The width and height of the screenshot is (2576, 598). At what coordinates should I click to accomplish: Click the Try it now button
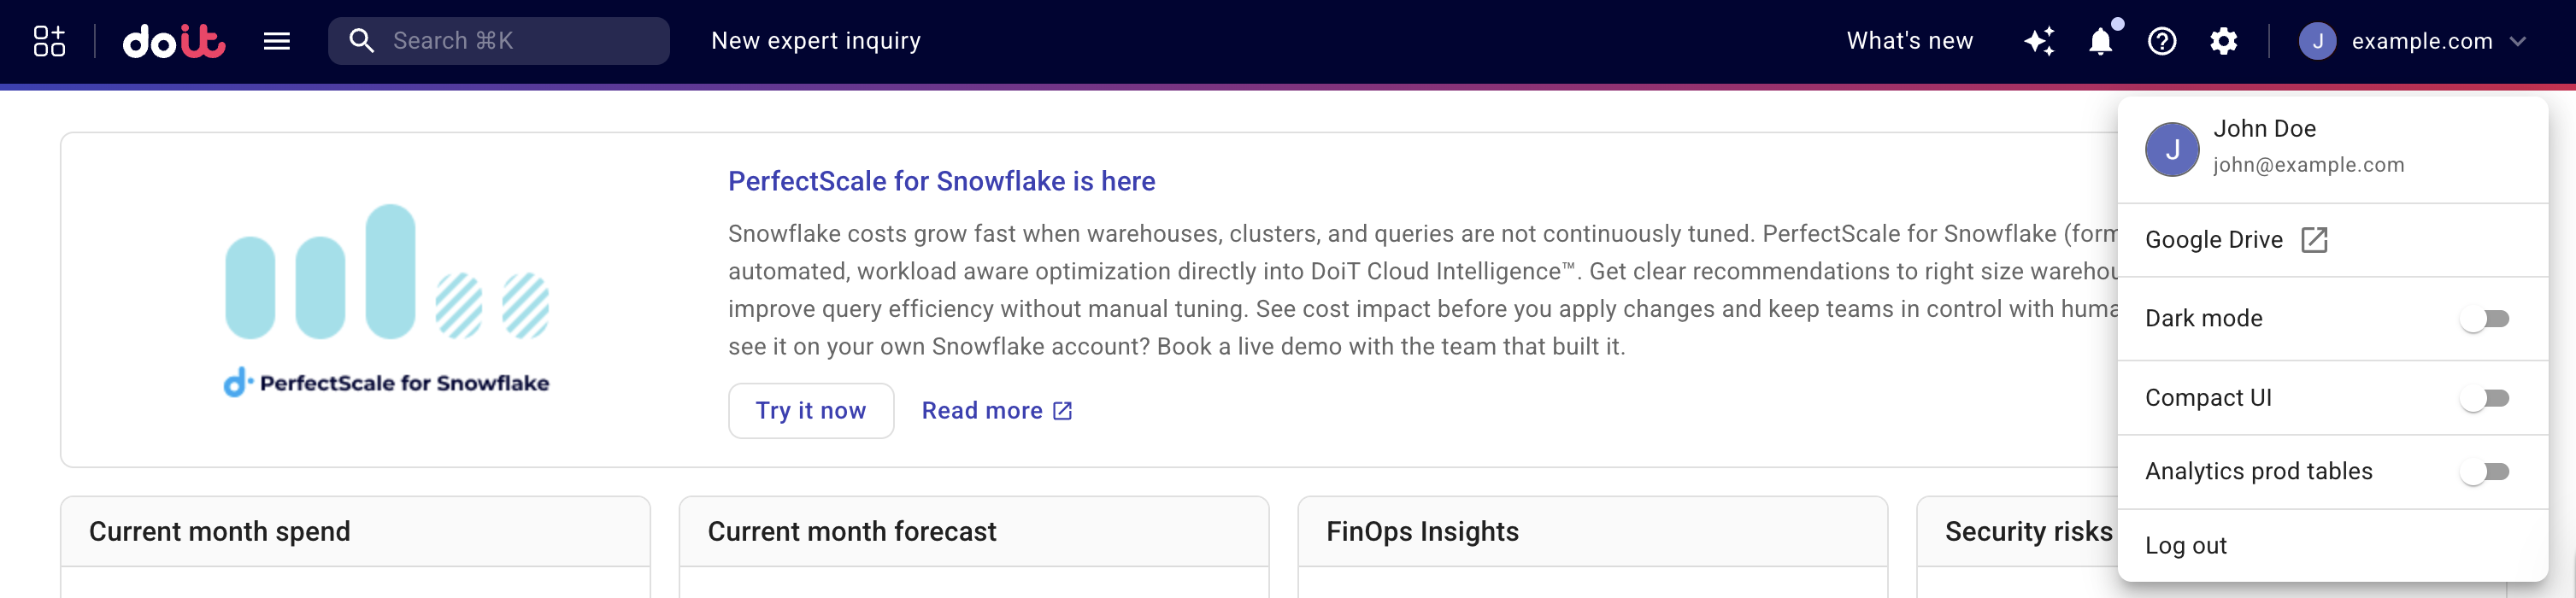(810, 410)
